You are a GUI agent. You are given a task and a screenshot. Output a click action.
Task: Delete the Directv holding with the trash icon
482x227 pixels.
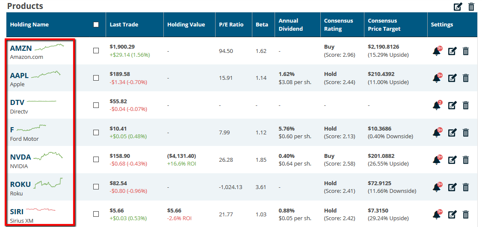point(466,105)
